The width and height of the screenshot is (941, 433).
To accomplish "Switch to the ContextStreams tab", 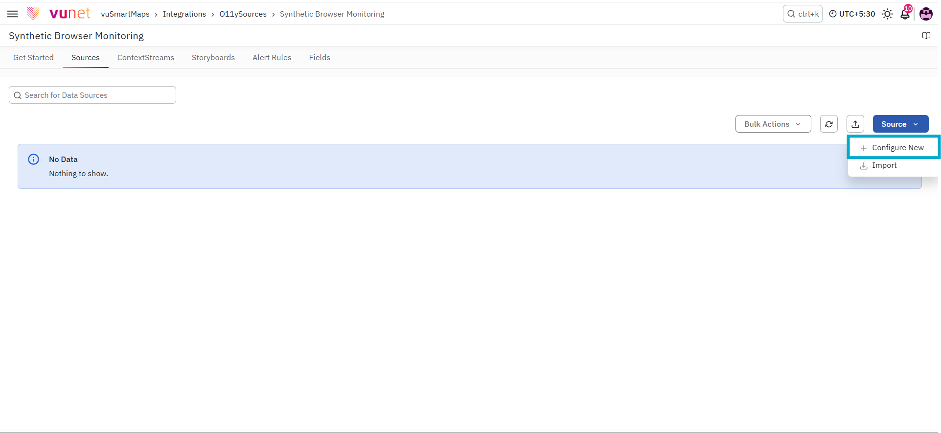I will [146, 58].
